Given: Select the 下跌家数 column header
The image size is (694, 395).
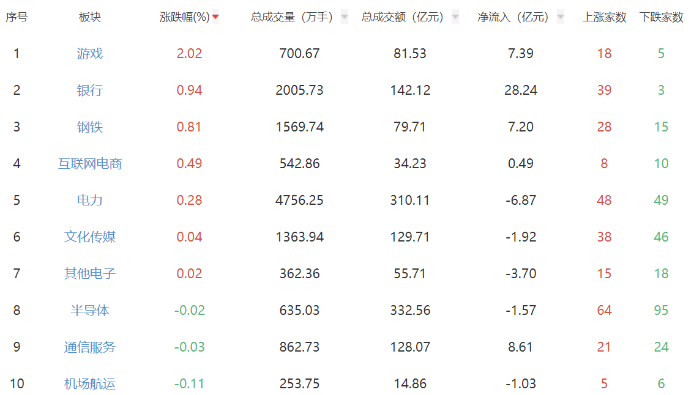Looking at the screenshot, I should click(662, 18).
